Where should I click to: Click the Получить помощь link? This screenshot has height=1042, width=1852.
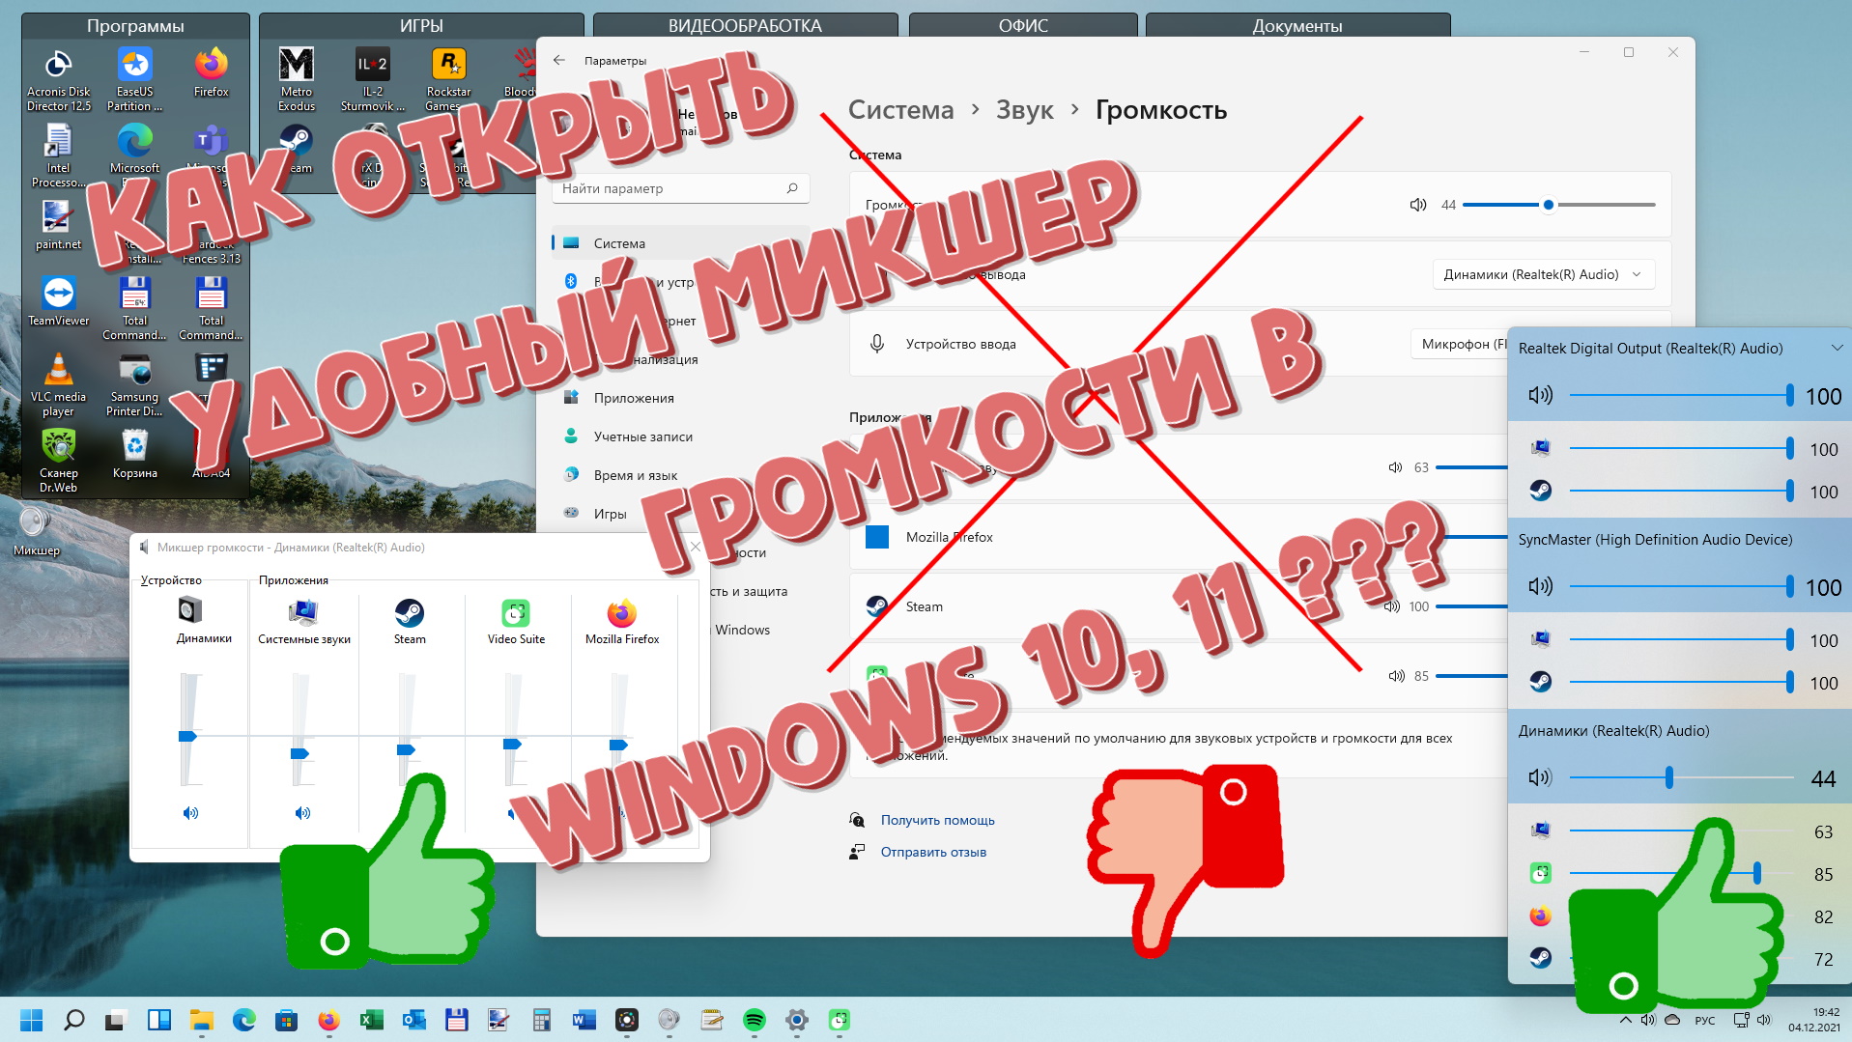coord(936,820)
